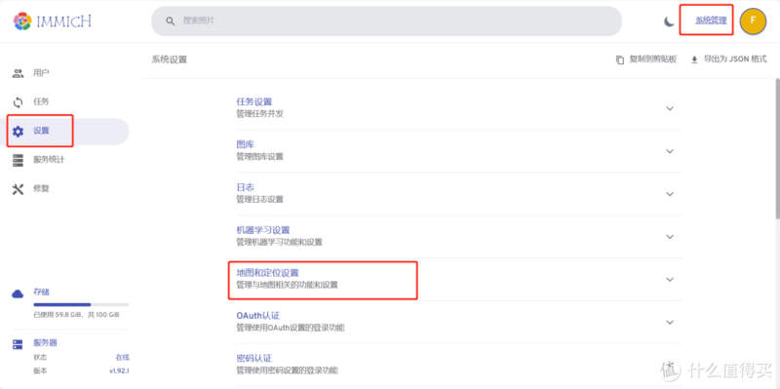Click the 存储 cloud icon

pyautogui.click(x=18, y=293)
